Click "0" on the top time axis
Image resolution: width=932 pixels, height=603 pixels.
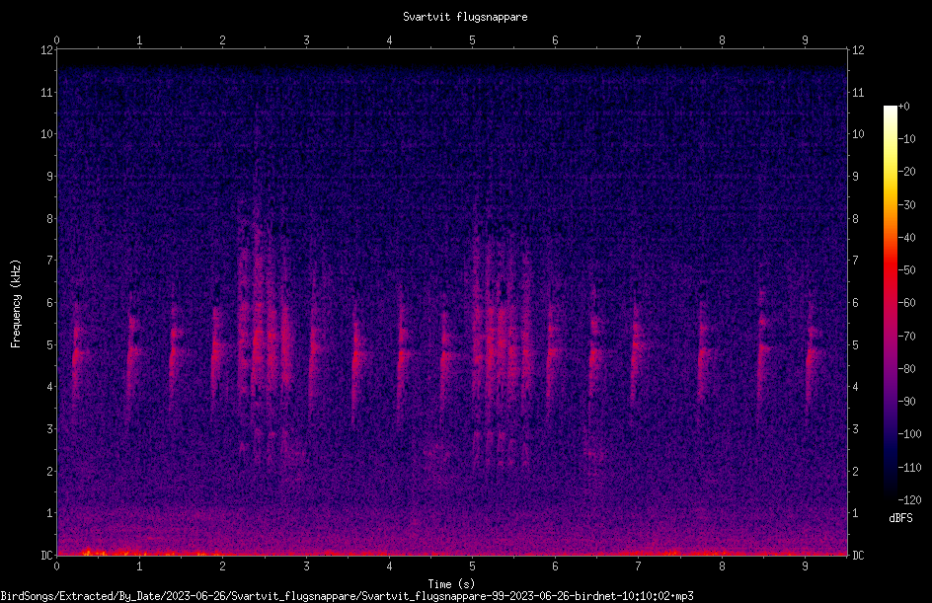pos(56,40)
